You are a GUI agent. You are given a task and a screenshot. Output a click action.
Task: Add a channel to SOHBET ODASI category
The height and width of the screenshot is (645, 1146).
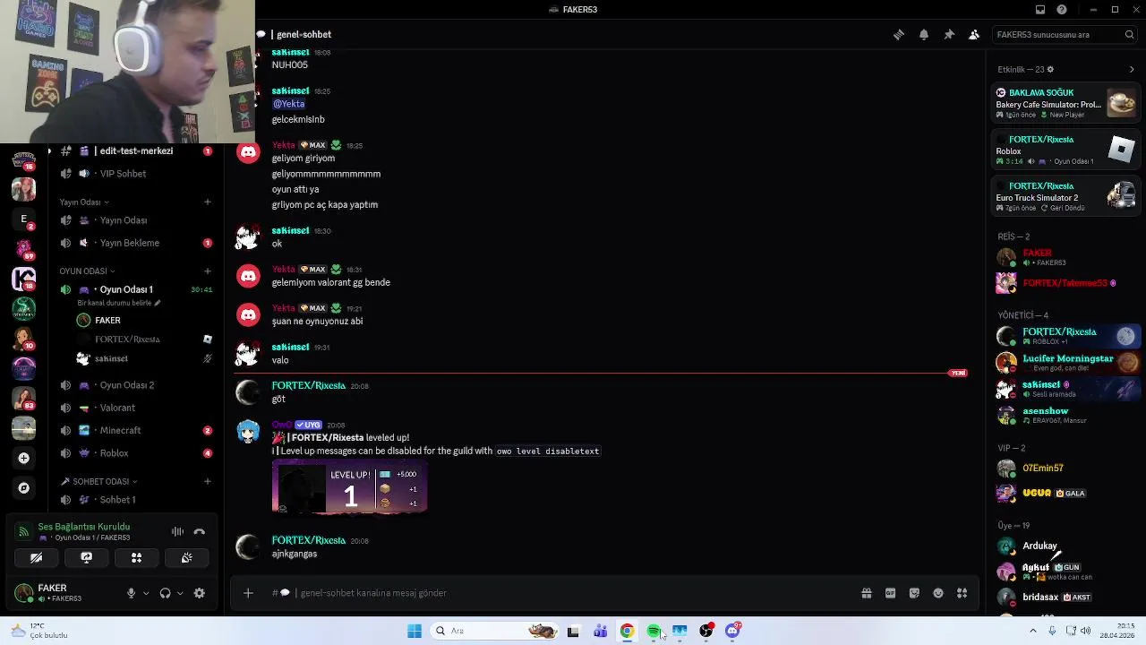[207, 481]
